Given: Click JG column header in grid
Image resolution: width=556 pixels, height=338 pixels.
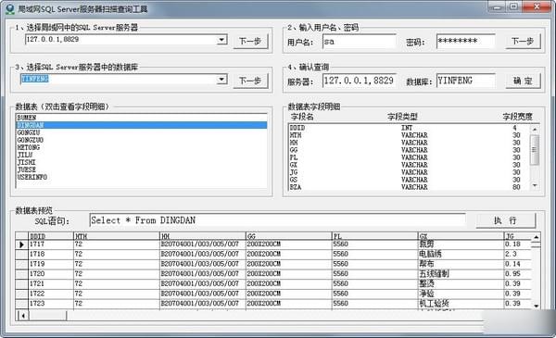Looking at the screenshot, I should [x=517, y=236].
